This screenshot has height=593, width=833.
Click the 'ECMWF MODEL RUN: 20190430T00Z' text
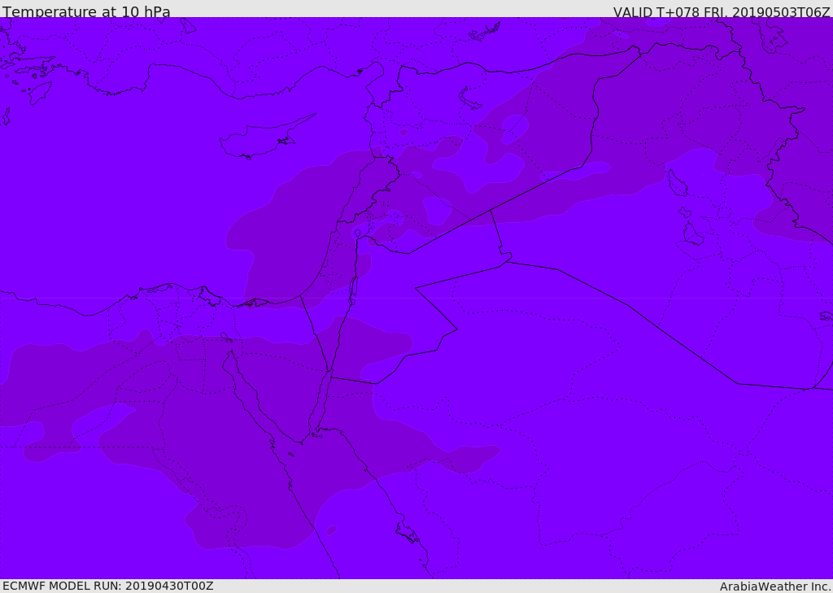coord(108,586)
